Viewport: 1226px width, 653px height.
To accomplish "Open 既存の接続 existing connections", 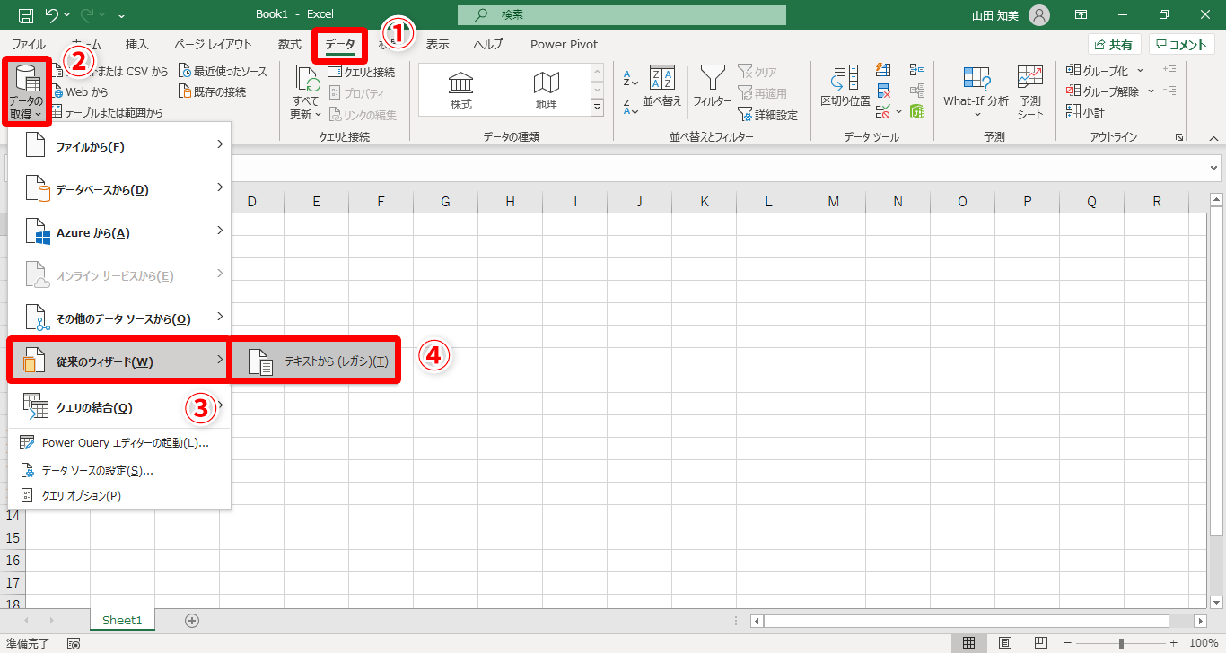I will click(212, 91).
